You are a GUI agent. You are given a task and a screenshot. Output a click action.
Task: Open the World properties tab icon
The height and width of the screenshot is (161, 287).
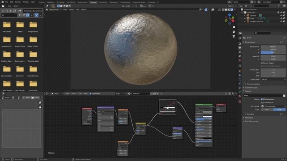[x=240, y=60]
